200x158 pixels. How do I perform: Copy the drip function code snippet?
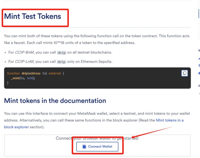(x=185, y=73)
